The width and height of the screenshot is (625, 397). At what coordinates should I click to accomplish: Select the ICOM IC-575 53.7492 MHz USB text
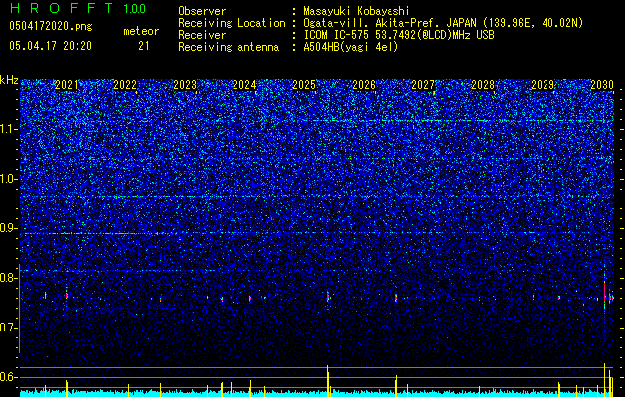pos(398,35)
